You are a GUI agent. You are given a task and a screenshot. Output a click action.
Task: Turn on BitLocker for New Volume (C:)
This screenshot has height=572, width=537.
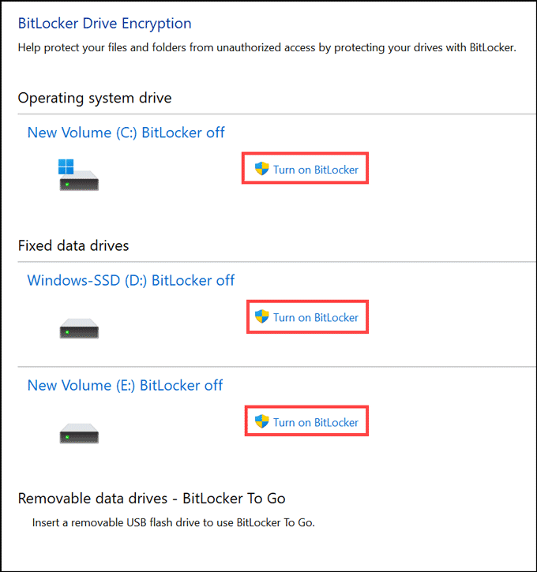pyautogui.click(x=315, y=170)
